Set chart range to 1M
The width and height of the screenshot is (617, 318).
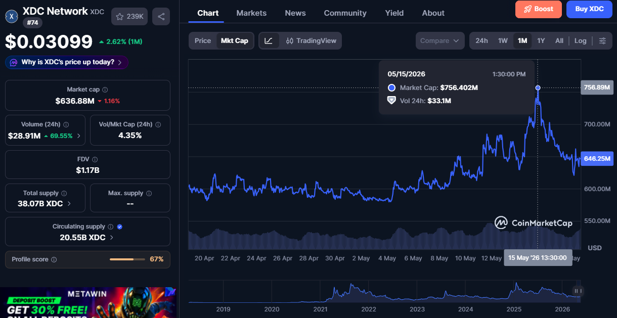click(x=522, y=41)
